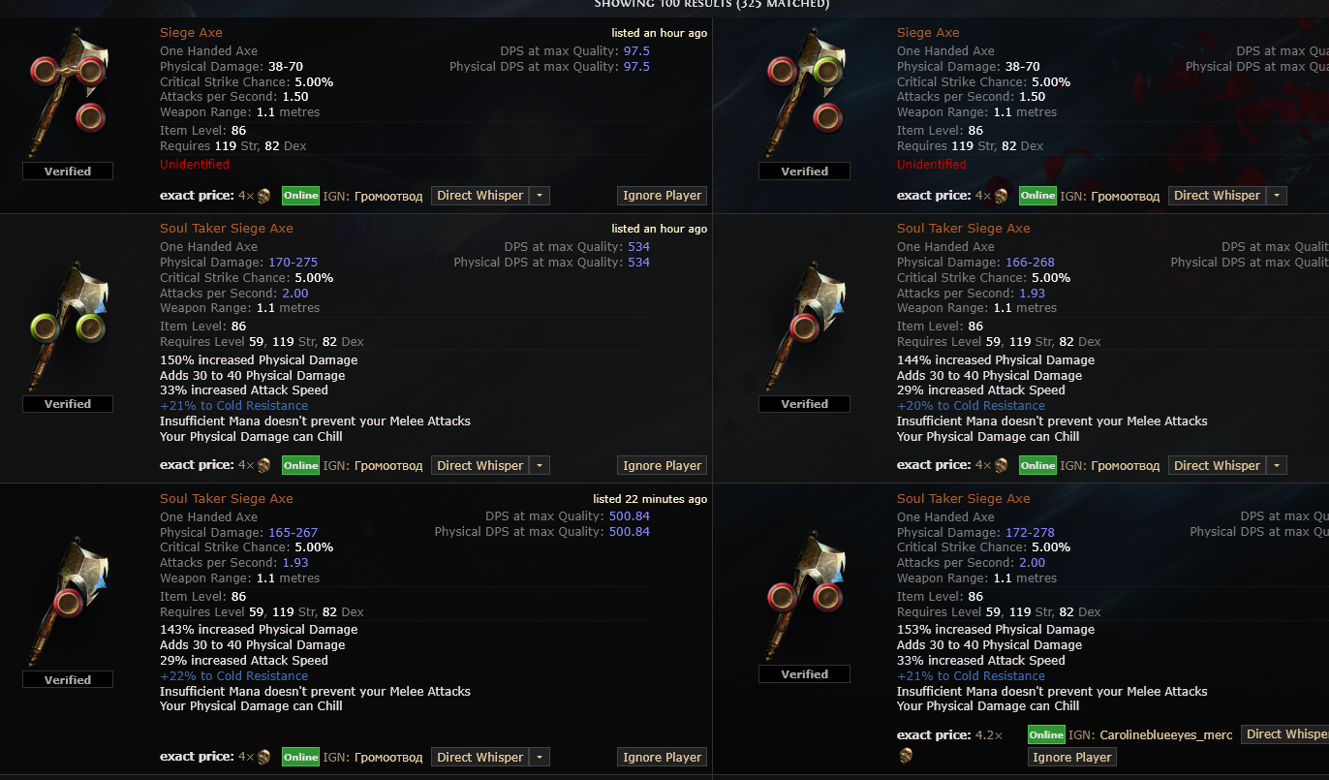Click Direct Whisper on the 22 minutes ago listing
Image resolution: width=1329 pixels, height=780 pixels.
(480, 758)
